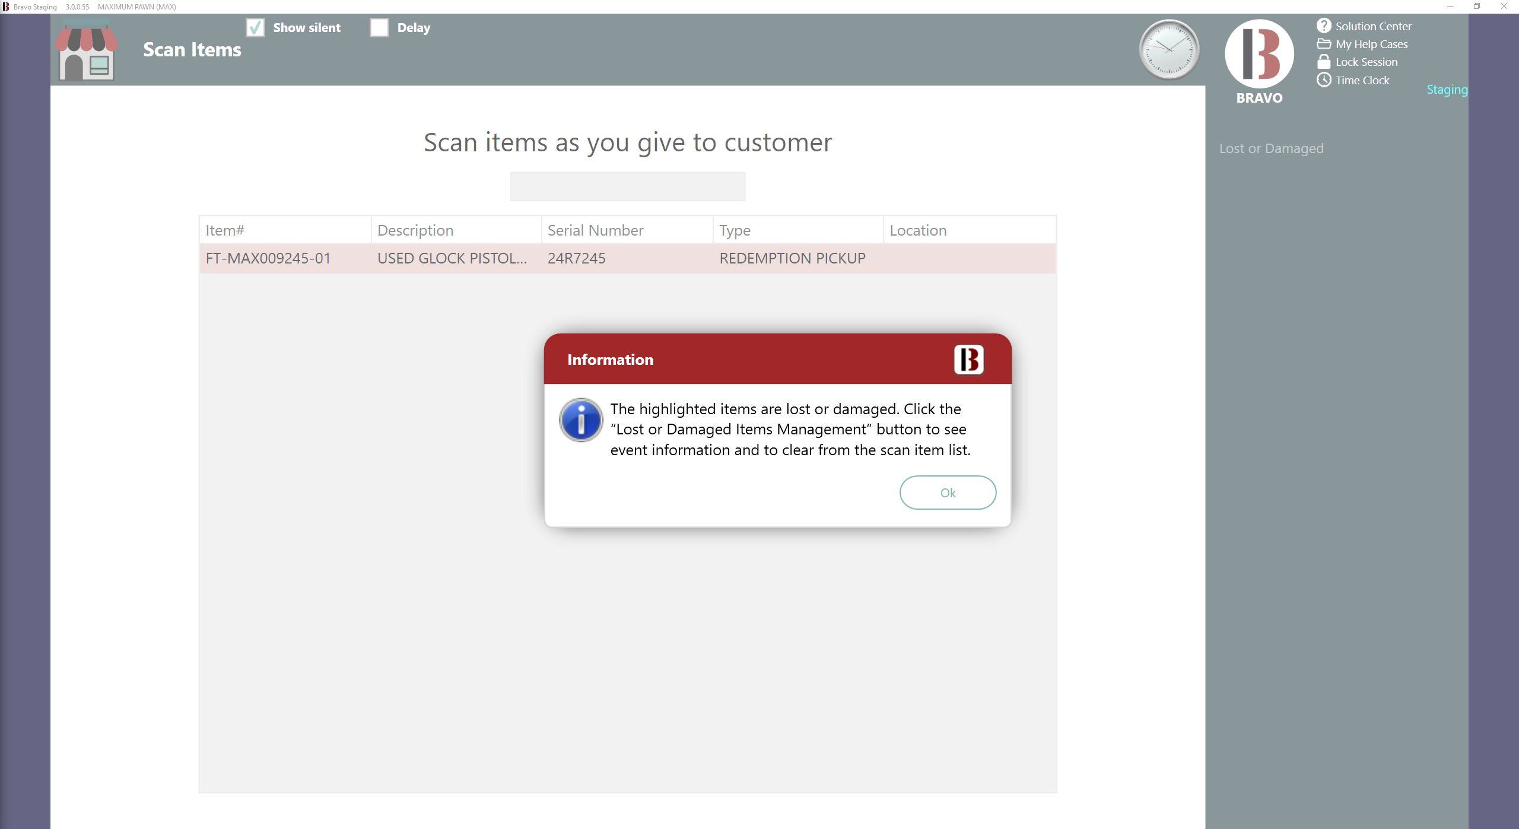Click the Bravo logo in dialog header
Screen dimensions: 1519x829
tap(968, 360)
